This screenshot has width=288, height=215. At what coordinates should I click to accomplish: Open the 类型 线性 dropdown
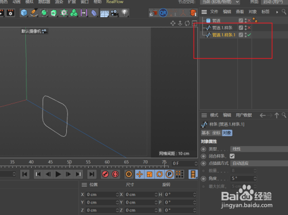(259, 149)
